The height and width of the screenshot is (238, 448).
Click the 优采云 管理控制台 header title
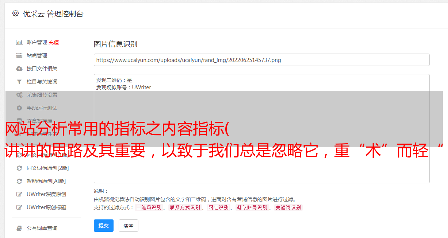tap(53, 14)
